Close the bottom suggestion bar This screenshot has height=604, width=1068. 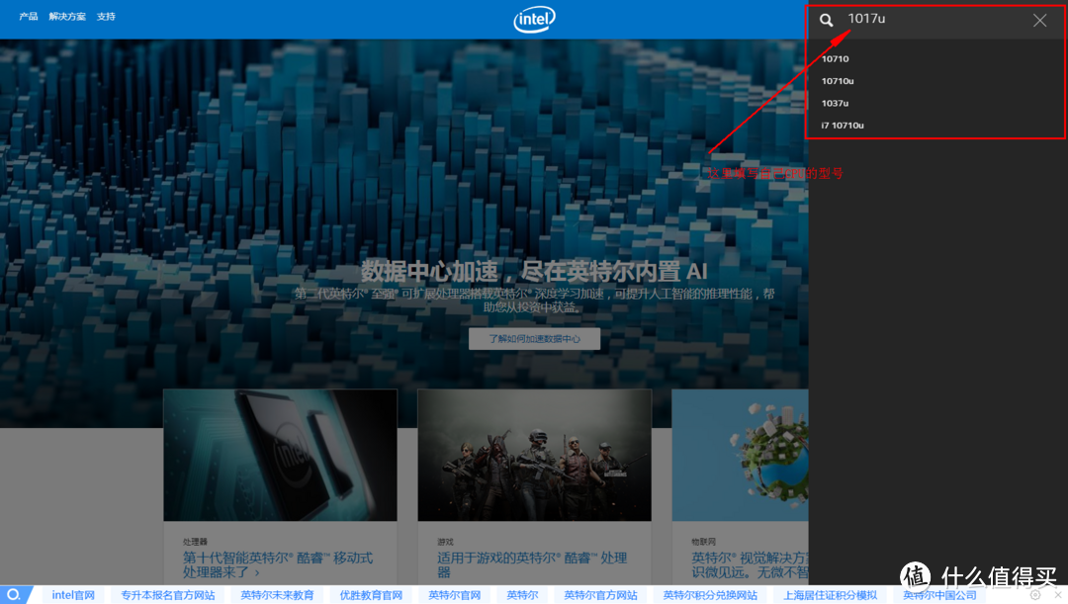(x=1058, y=595)
